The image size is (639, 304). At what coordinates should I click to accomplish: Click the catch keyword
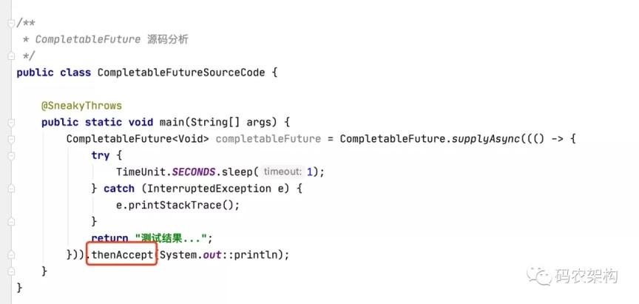118,189
